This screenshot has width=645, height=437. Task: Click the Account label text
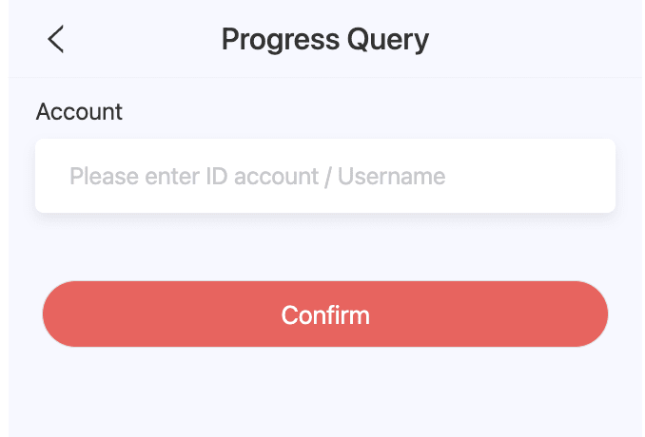tap(79, 111)
